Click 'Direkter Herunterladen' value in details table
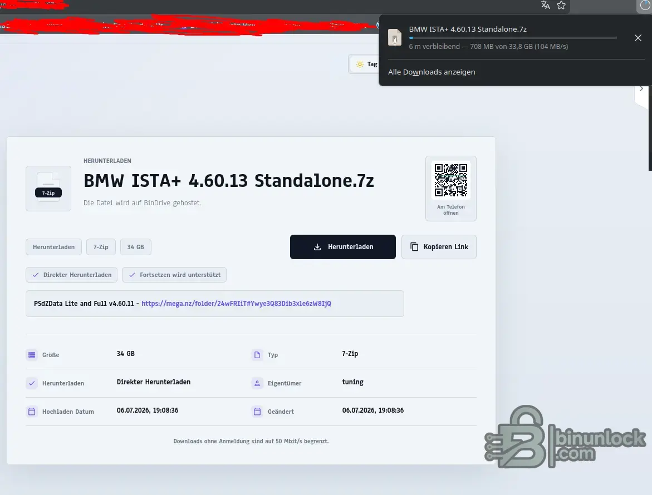The width and height of the screenshot is (652, 495). 154,382
